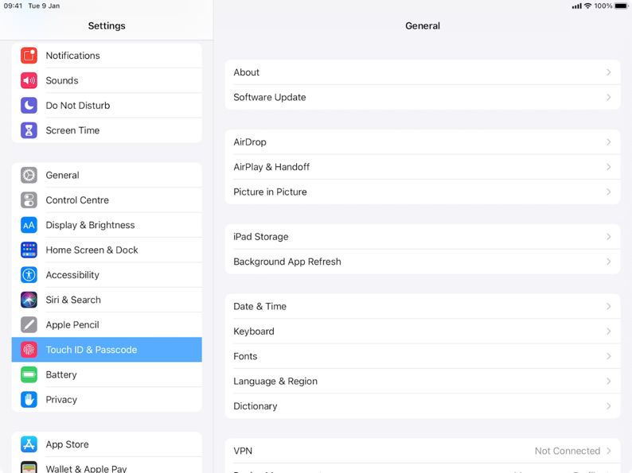Tap the VPN label
Viewport: 632px width, 473px height.
pyautogui.click(x=243, y=451)
